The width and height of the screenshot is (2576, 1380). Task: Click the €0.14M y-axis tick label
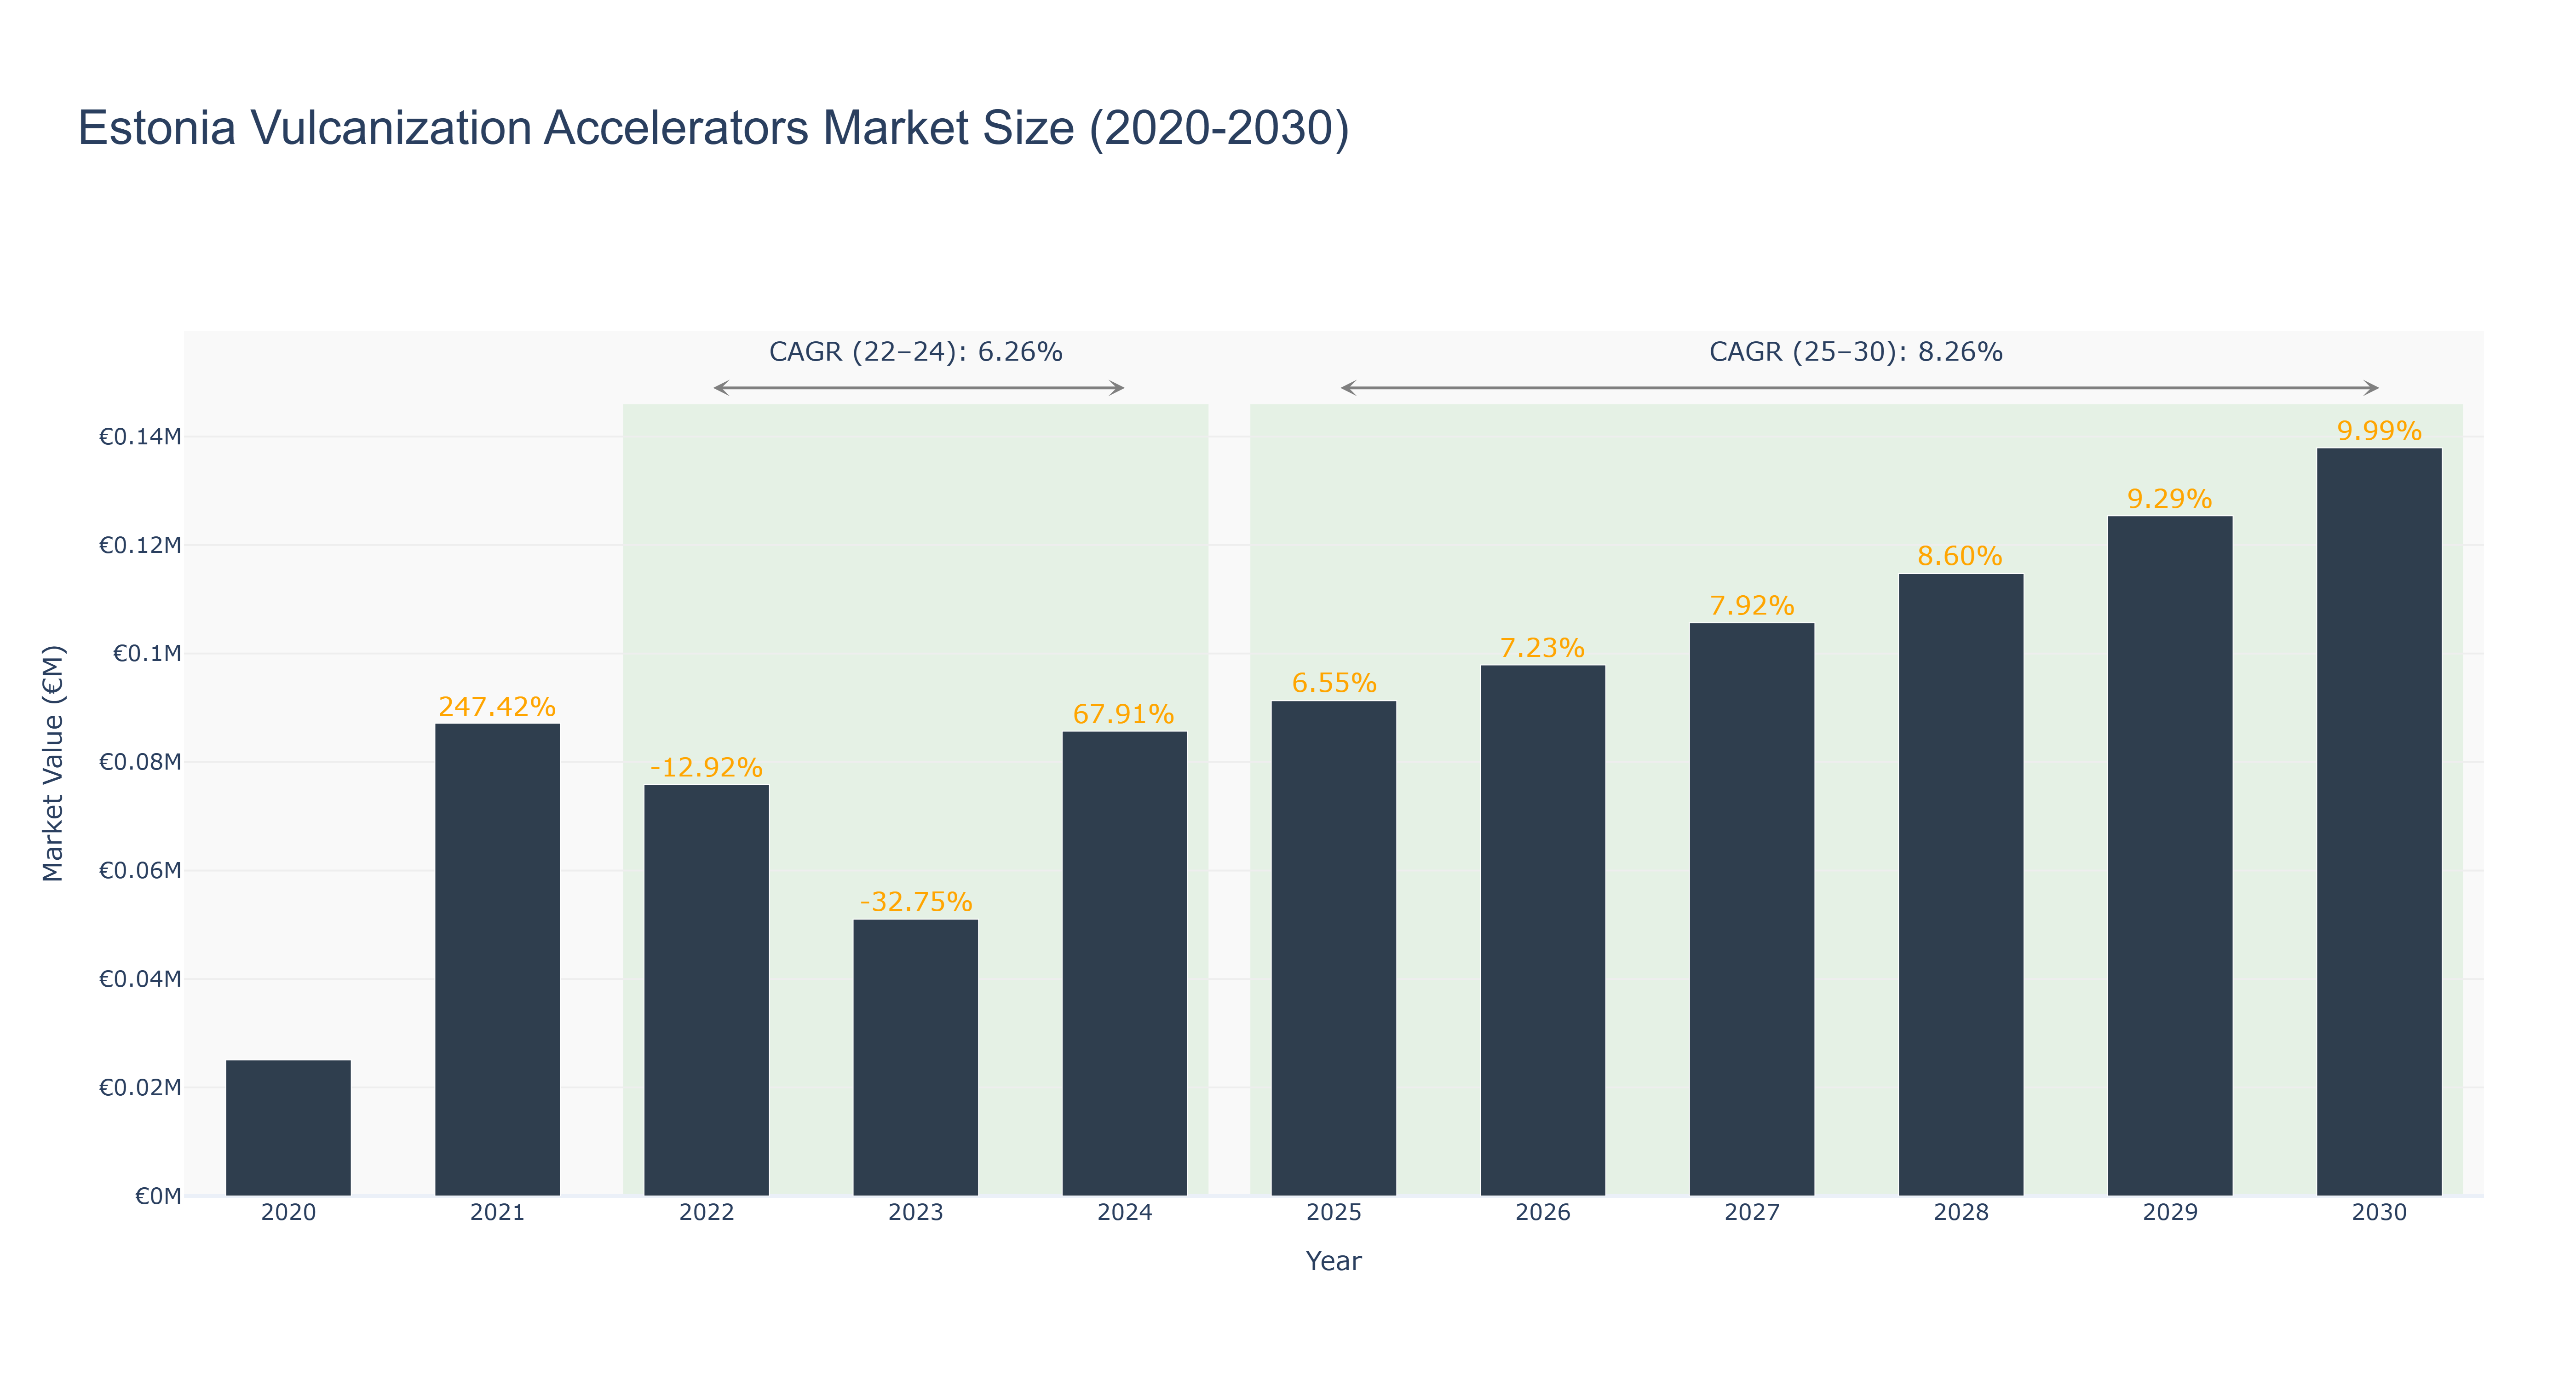(x=139, y=437)
